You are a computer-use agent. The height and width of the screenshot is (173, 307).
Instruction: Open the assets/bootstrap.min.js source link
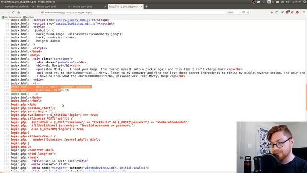tap(75, 24)
